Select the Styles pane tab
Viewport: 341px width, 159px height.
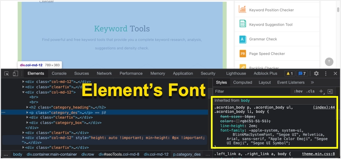tap(221, 82)
